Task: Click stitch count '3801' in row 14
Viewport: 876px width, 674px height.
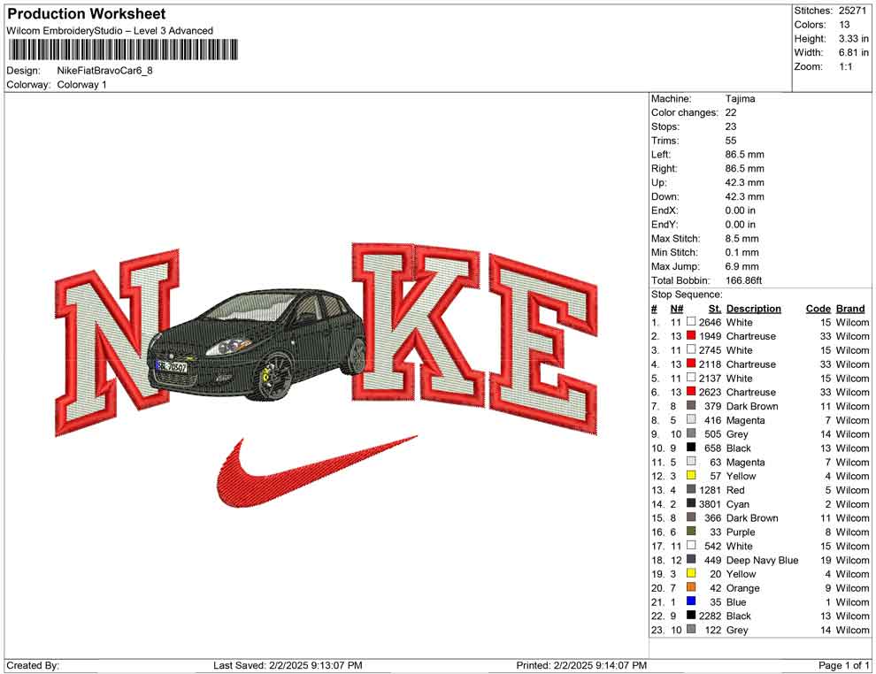Action: pyautogui.click(x=710, y=504)
